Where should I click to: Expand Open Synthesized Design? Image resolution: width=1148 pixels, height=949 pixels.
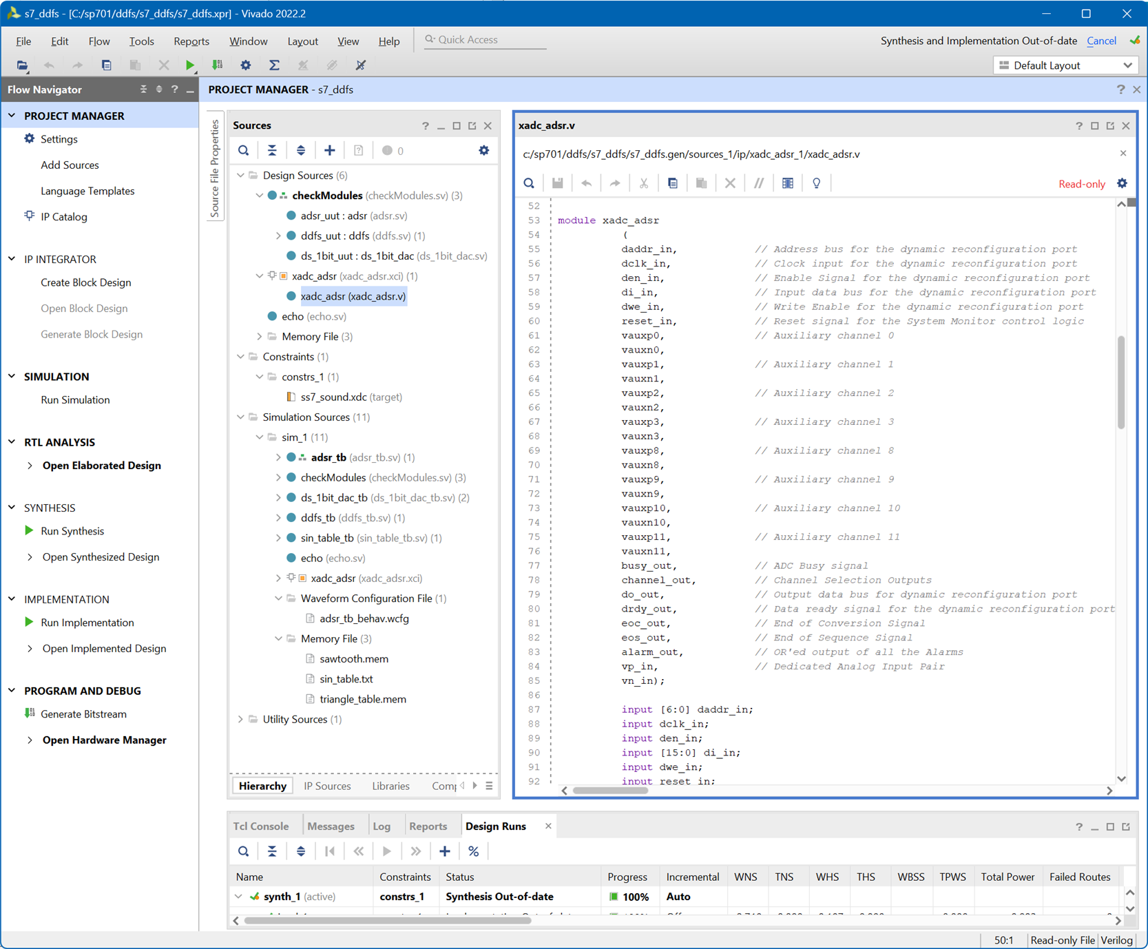tap(30, 557)
